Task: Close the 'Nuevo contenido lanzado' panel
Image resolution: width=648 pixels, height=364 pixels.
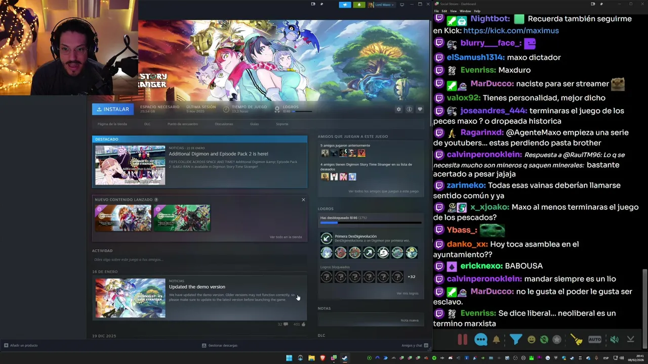Action: click(x=303, y=200)
